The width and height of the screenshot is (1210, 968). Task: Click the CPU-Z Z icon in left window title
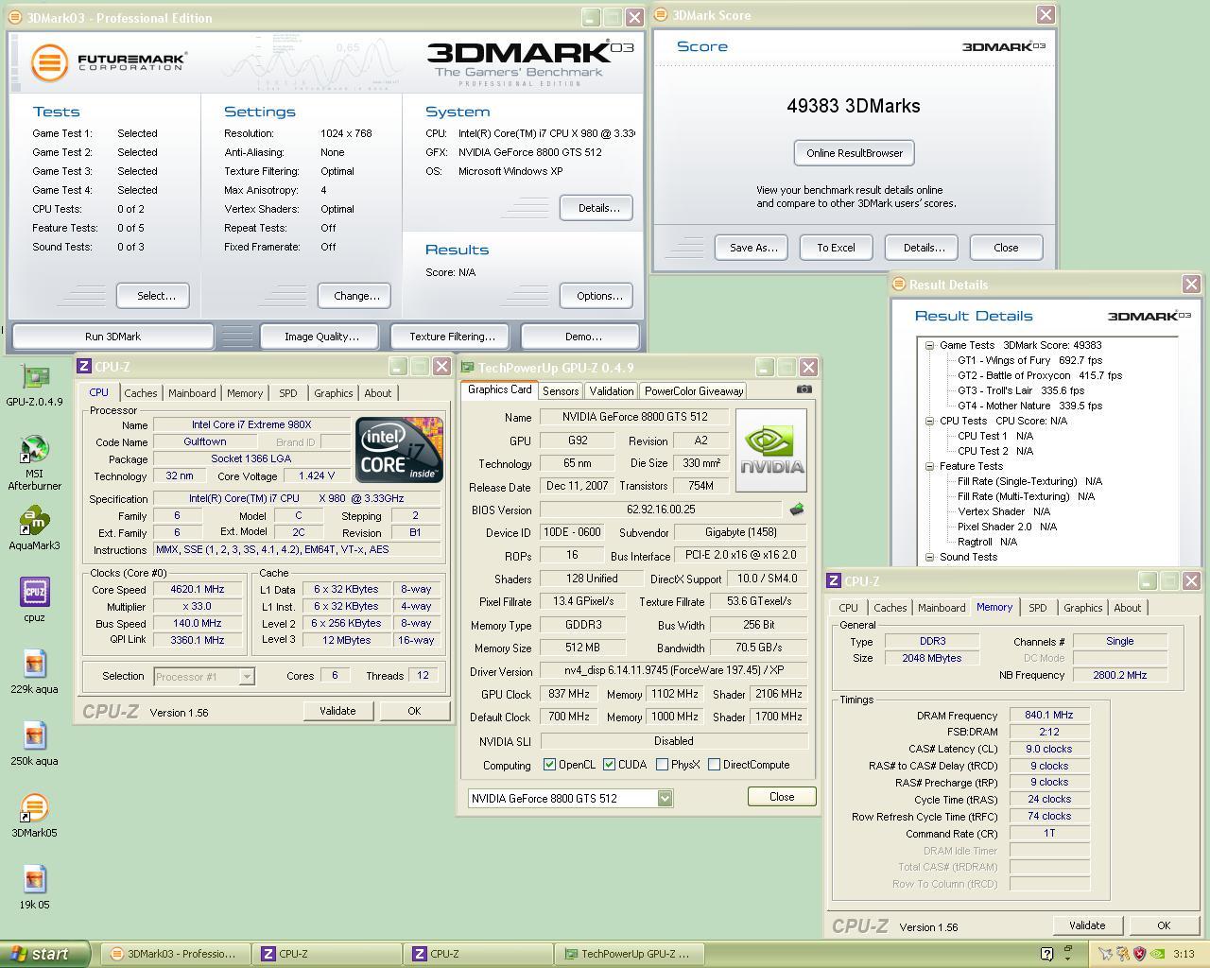click(85, 366)
